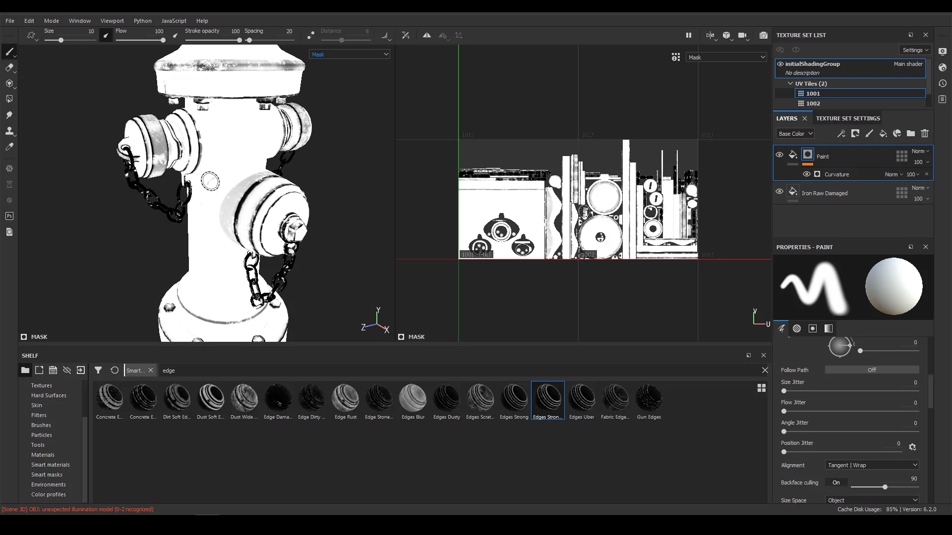Add effect magic wand icon in Layers
Image resolution: width=952 pixels, height=535 pixels.
(x=841, y=133)
